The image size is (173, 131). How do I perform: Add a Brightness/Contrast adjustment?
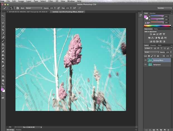click(151, 34)
